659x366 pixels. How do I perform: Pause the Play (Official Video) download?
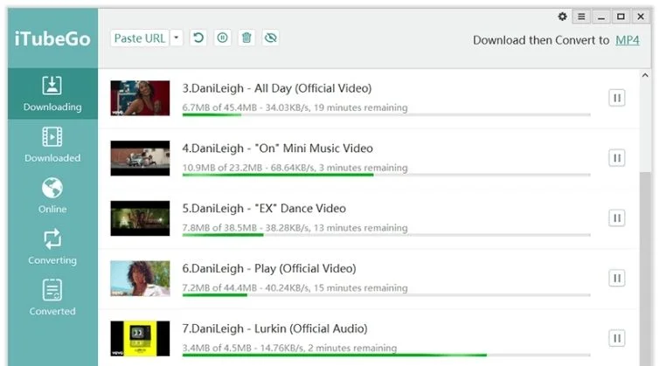coord(617,278)
